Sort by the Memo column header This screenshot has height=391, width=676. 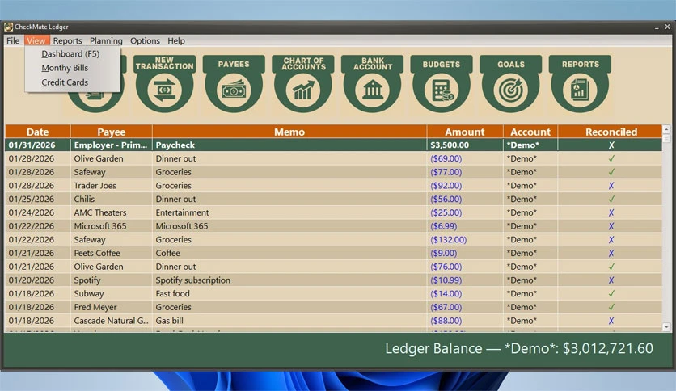289,132
